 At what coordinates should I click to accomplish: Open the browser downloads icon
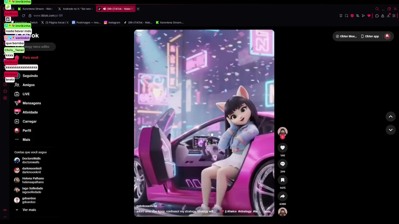pos(388,16)
